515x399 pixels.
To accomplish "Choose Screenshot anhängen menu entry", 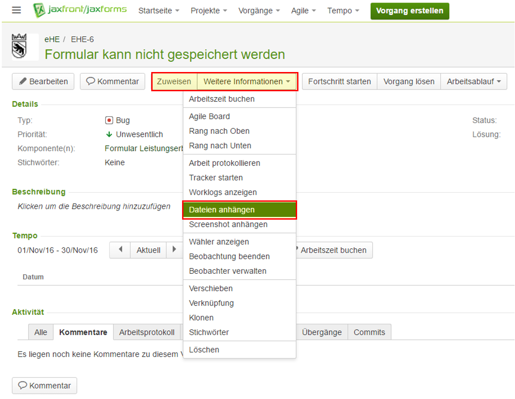I will pyautogui.click(x=228, y=225).
